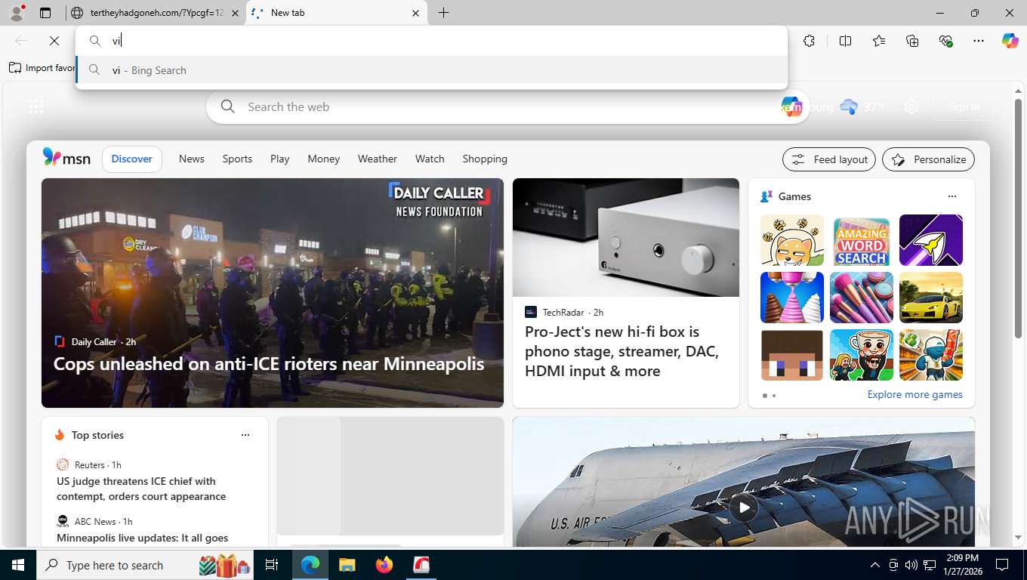
Task: Launch Firefox from the taskbar
Action: [384, 565]
